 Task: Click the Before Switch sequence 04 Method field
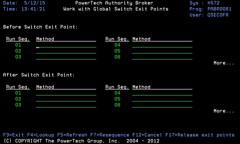click(x=162, y=45)
